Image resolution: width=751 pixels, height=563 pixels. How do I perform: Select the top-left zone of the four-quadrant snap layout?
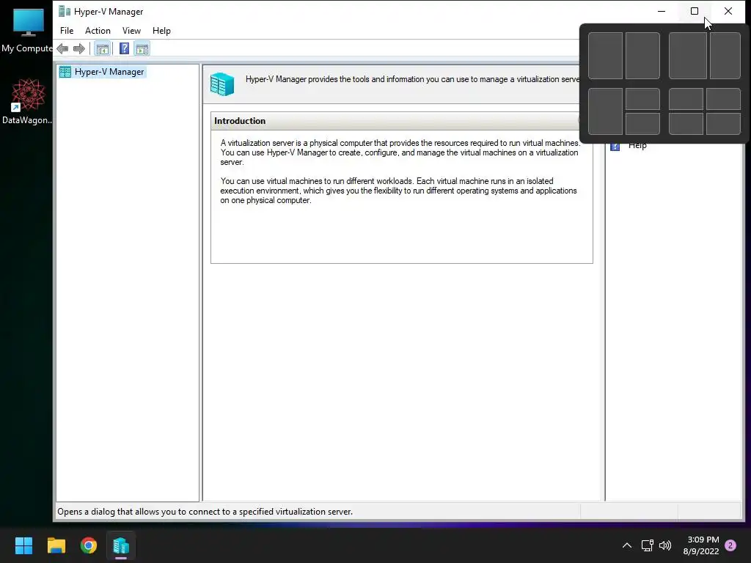click(x=686, y=99)
